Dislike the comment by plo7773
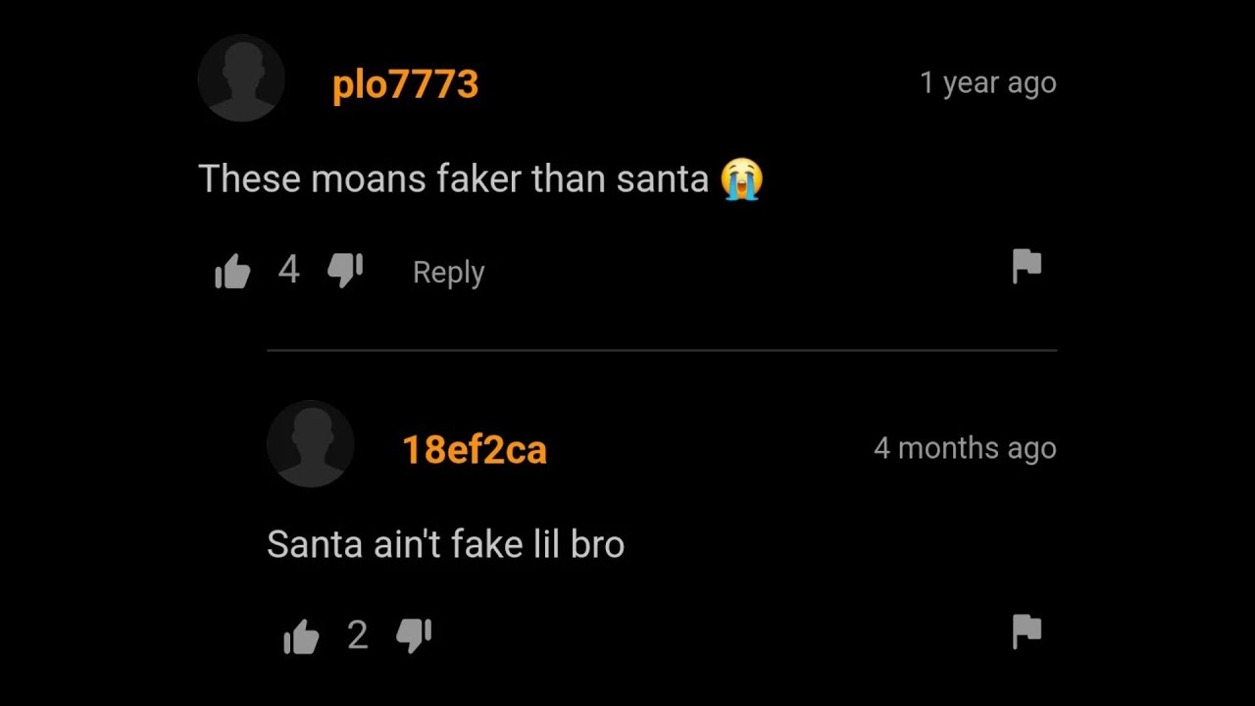 coord(345,271)
